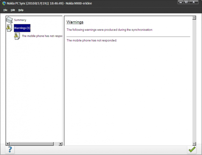Click the up arrow of details vertical scrollbar
This screenshot has width=202, height=155.
click(194, 18)
